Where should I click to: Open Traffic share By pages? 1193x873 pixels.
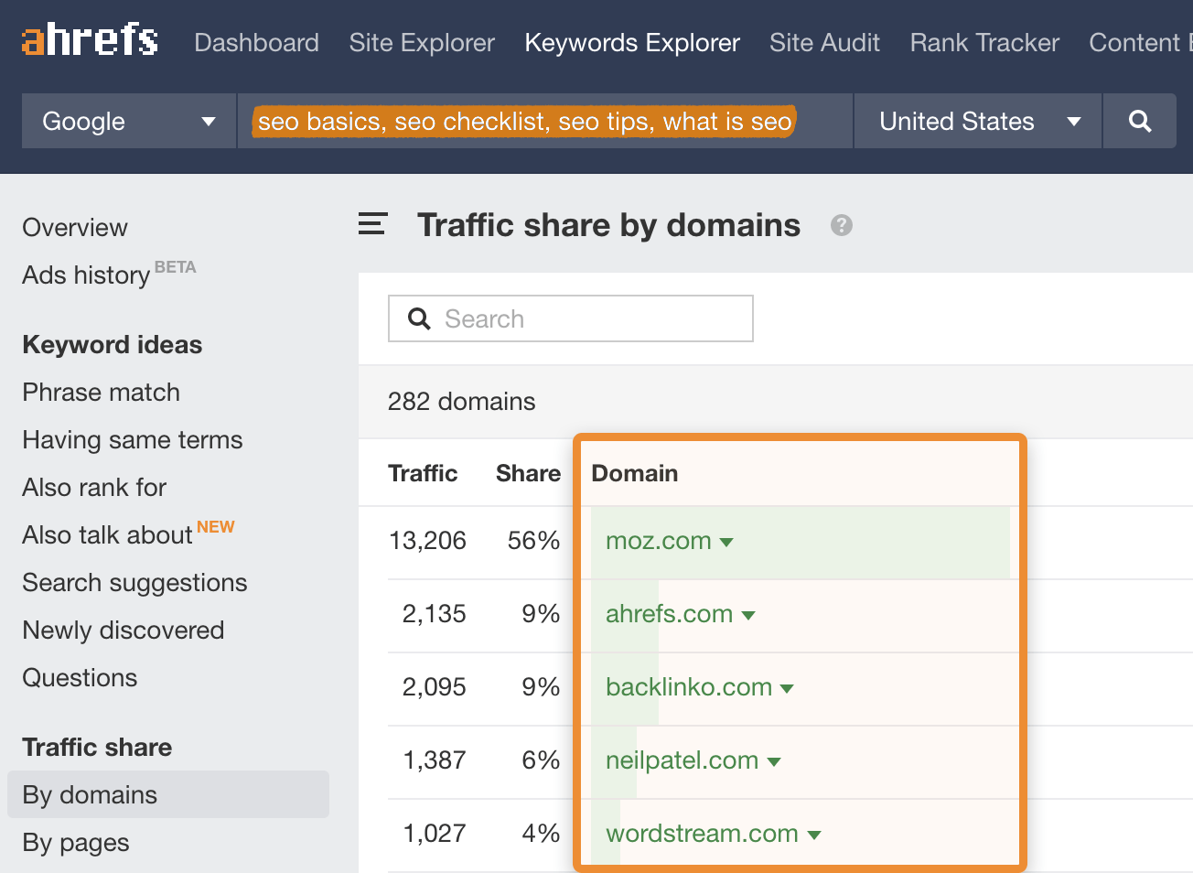click(x=76, y=843)
